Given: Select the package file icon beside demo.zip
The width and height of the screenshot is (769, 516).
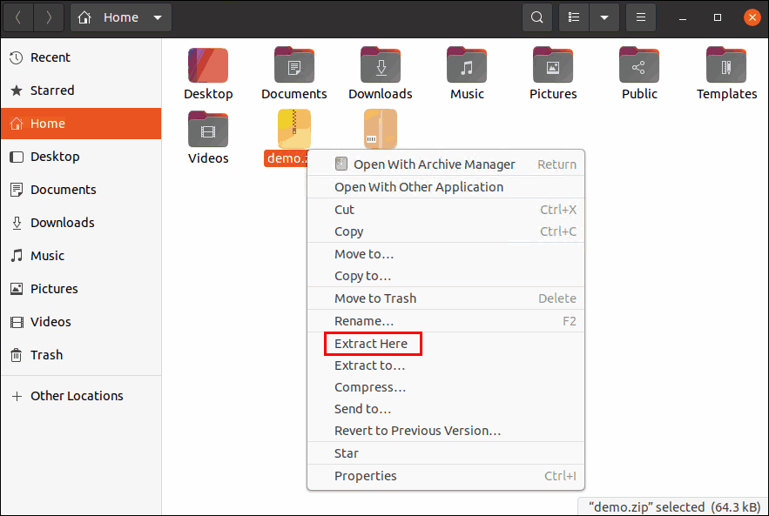Looking at the screenshot, I should coord(381,129).
